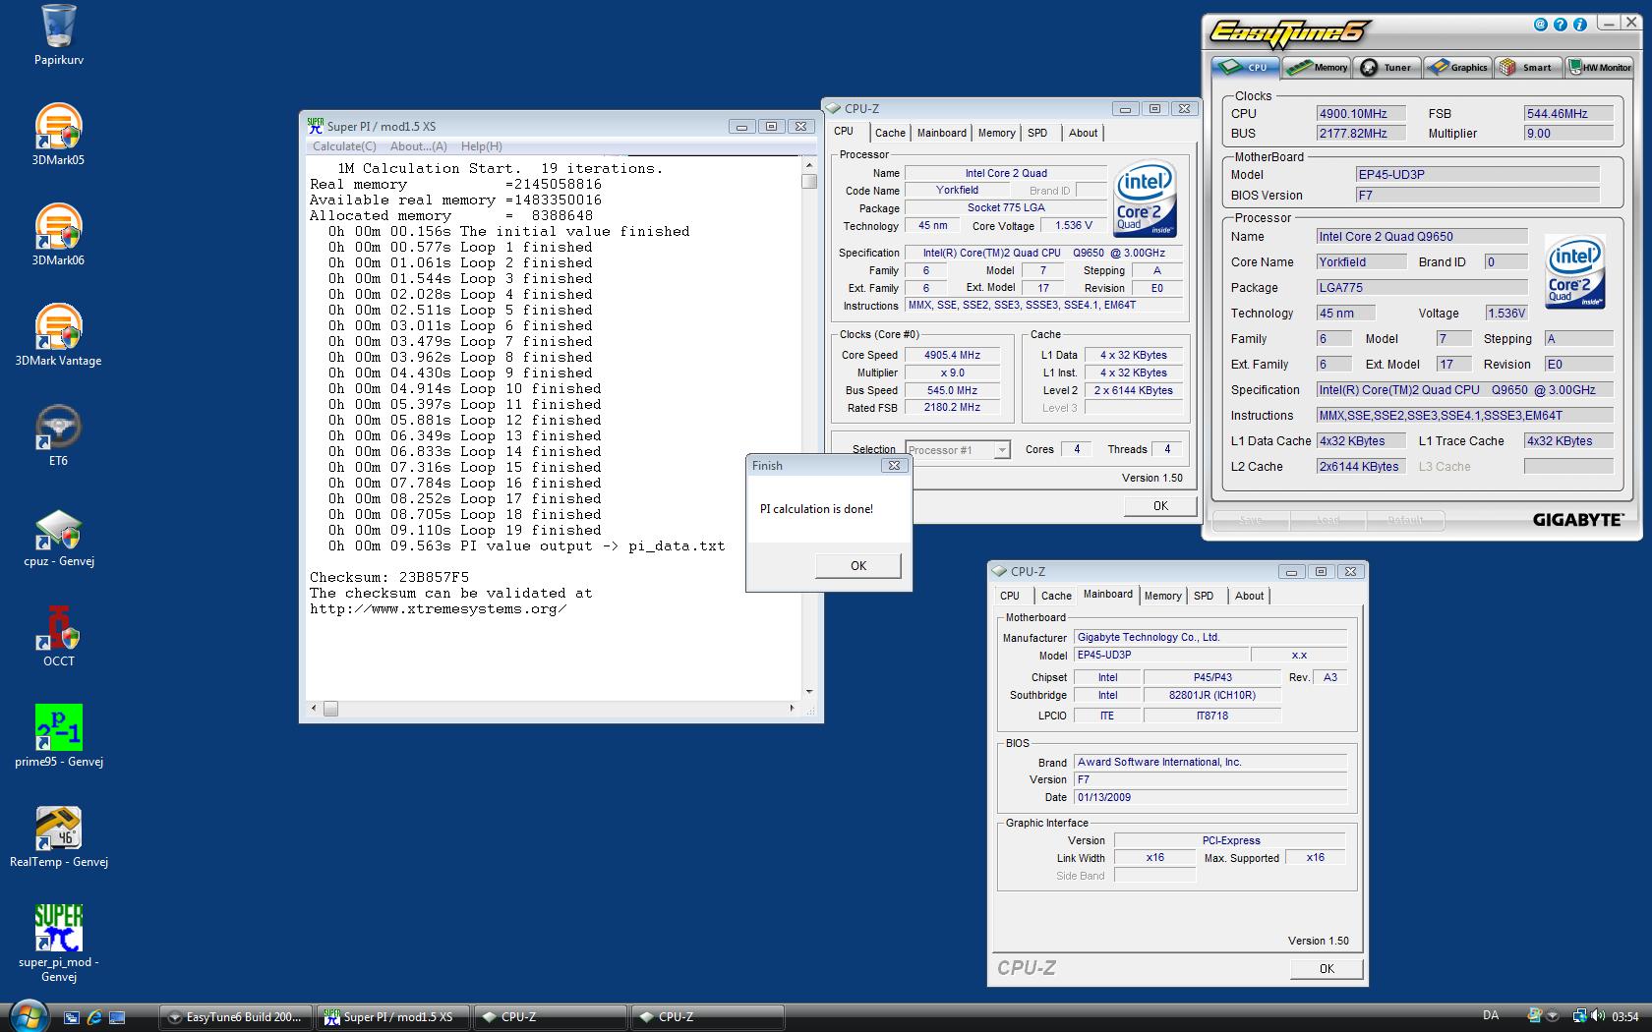Open the prime95 - Genvej shortcut
This screenshot has width=1652, height=1032.
(x=58, y=735)
